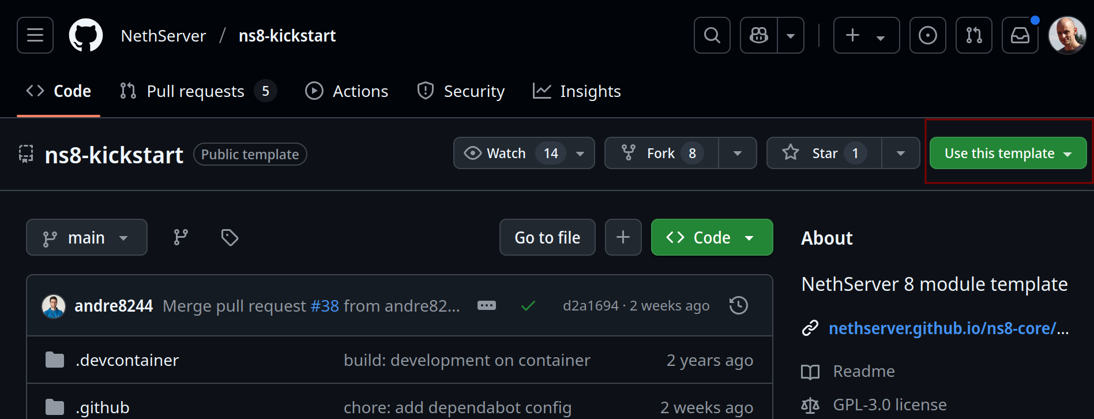
Task: Go to GitHub homepage via Octocat logo
Action: click(x=86, y=35)
